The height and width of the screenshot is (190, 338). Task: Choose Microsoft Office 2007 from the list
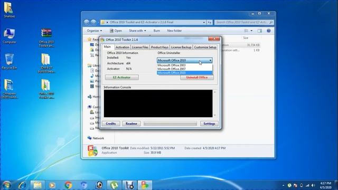(x=184, y=69)
